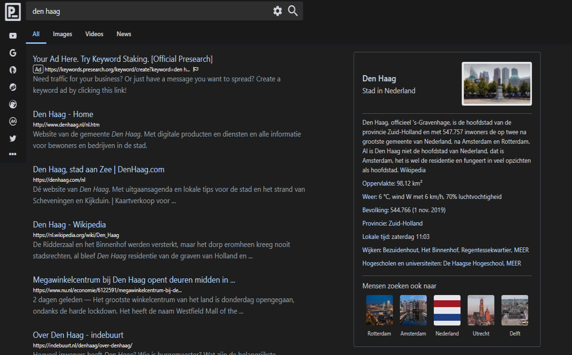Click the Ad badge label
The width and height of the screenshot is (572, 355).
38,69
